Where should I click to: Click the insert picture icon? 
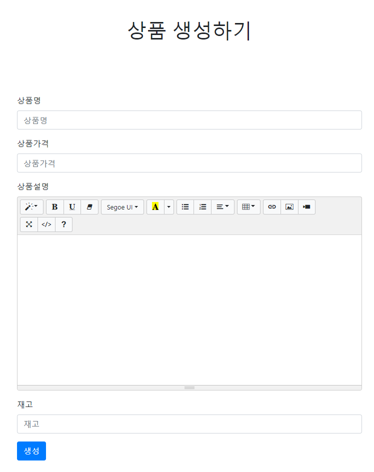(289, 207)
